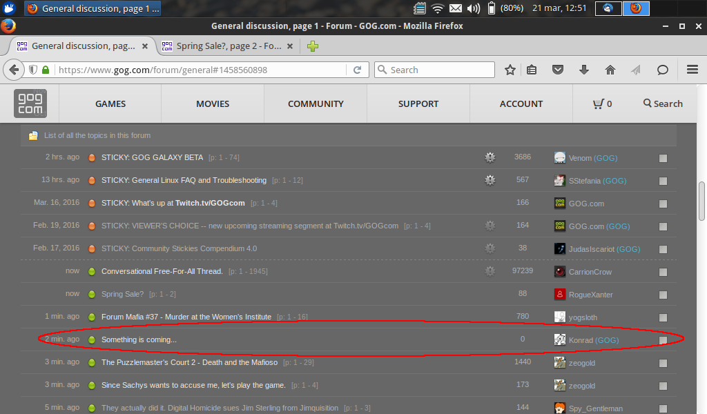707x414 pixels.
Task: Click the tracking protection shield icon
Action: (33, 70)
